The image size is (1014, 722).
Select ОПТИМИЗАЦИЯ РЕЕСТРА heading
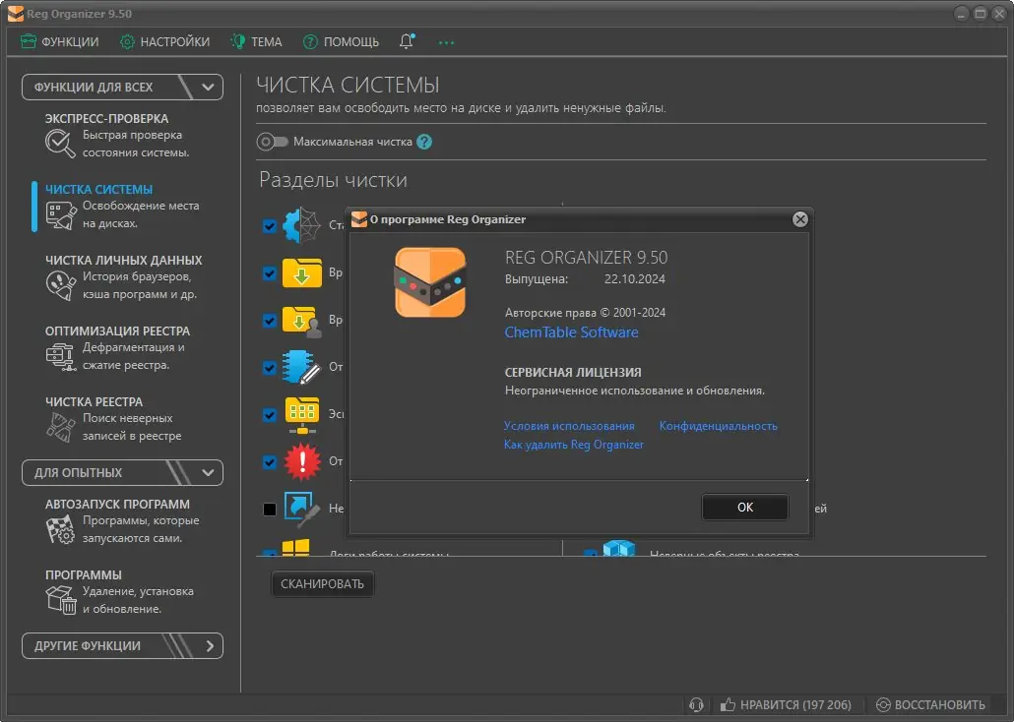click(x=118, y=331)
